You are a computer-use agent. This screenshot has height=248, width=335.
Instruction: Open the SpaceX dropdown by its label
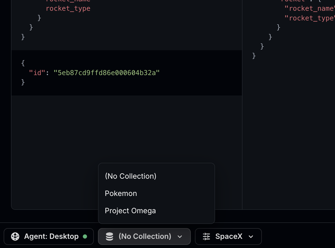(229, 236)
